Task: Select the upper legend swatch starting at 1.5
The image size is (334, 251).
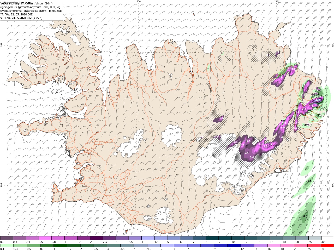Action: tap(83, 238)
